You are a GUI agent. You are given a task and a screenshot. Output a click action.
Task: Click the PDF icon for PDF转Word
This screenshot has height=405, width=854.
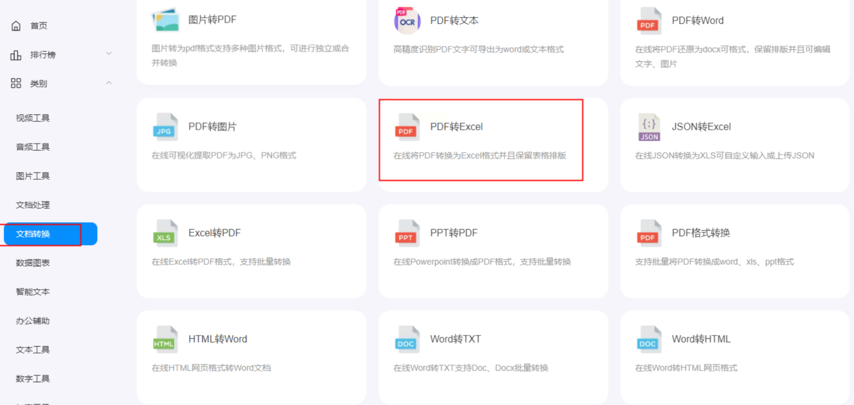[649, 21]
